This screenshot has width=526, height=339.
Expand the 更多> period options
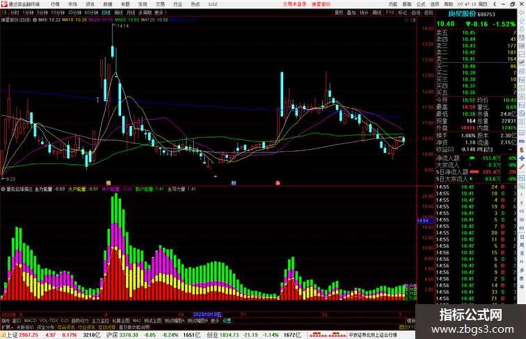[160, 12]
